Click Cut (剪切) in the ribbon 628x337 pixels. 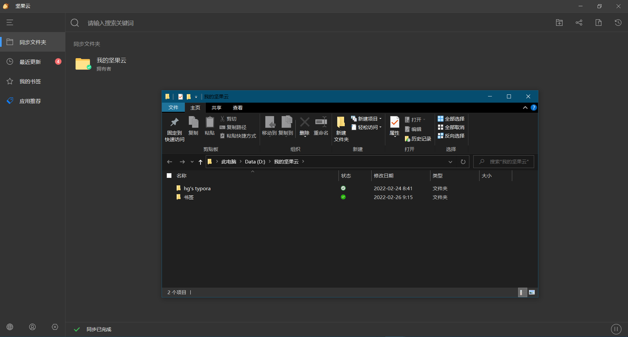pyautogui.click(x=228, y=119)
